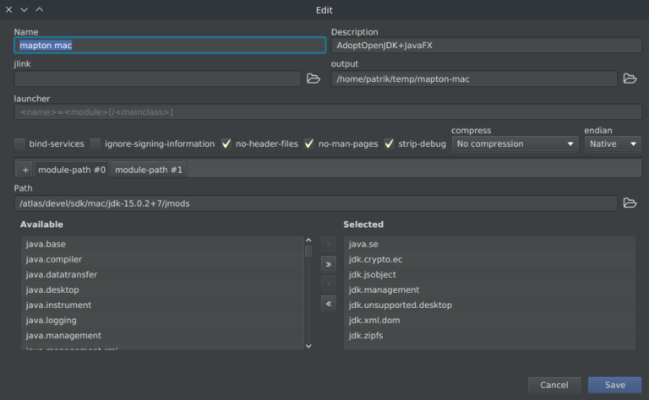Click add-all double right arrow button
This screenshot has width=649, height=400.
(329, 264)
